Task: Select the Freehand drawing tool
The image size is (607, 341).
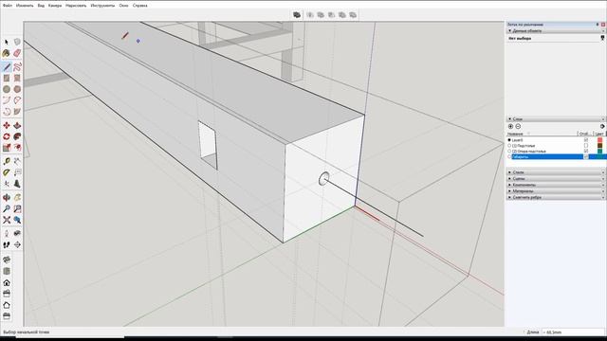Action: click(17, 67)
